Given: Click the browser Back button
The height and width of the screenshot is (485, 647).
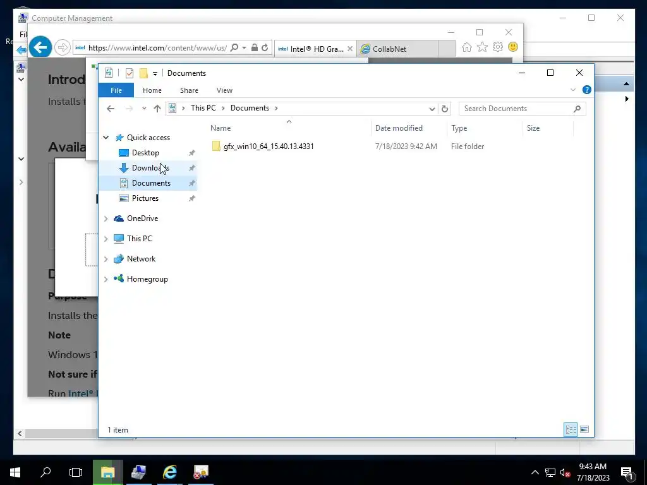Looking at the screenshot, I should tap(40, 47).
